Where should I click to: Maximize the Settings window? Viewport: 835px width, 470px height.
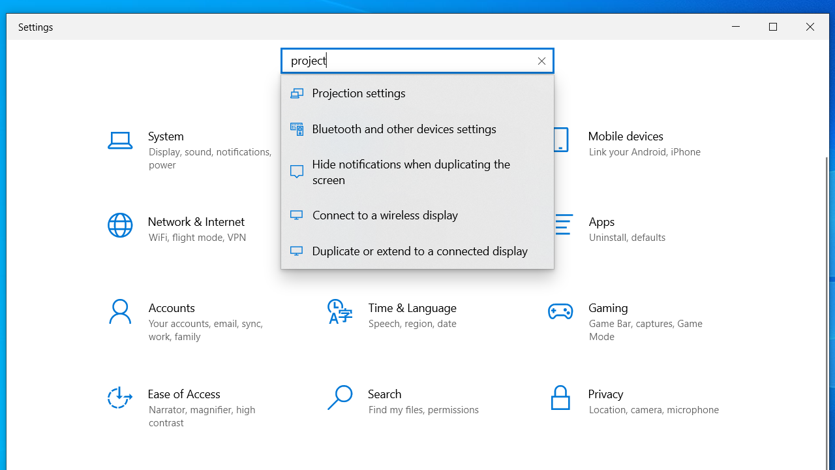[773, 27]
